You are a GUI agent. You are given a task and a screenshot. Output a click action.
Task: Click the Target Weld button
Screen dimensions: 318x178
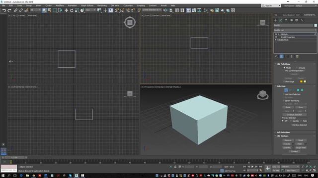coord(301,148)
